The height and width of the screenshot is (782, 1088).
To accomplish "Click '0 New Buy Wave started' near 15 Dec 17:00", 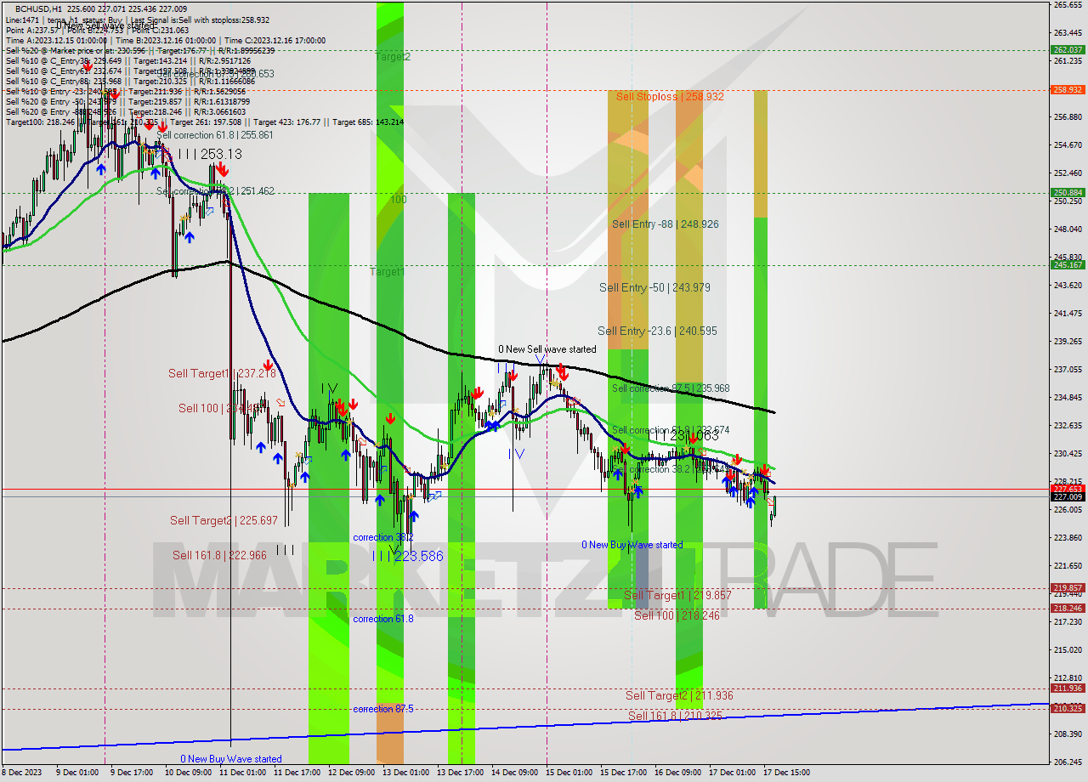I will point(632,545).
